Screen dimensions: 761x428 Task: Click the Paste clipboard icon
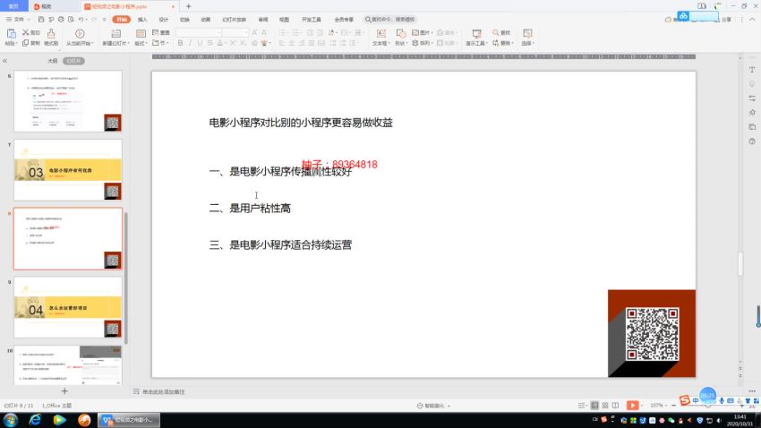coord(11,33)
